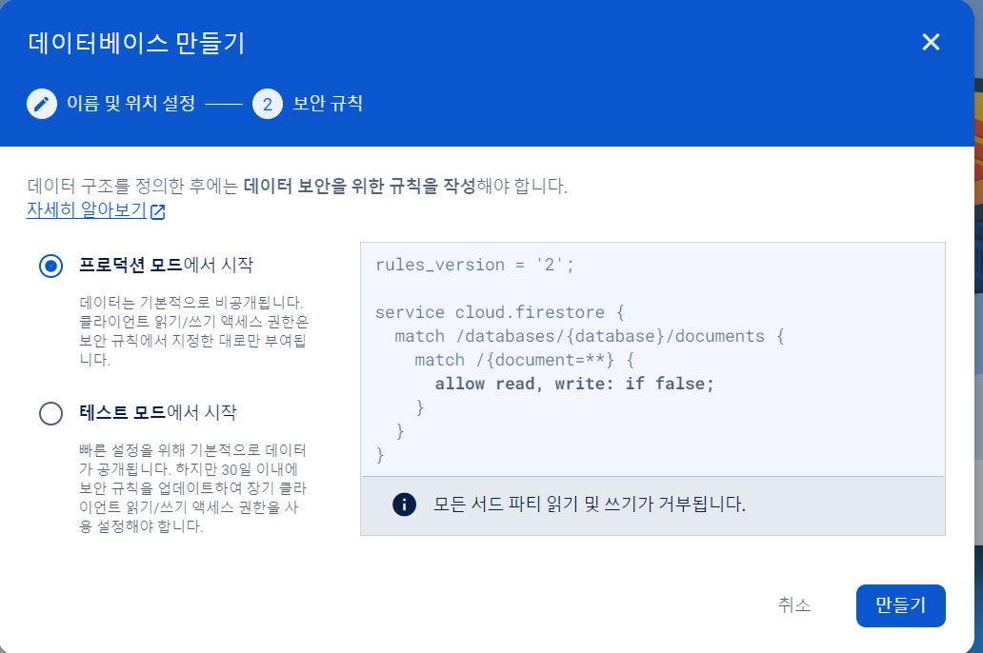The image size is (983, 653).
Task: Click the service cloud.firestore code line
Action: tap(500, 312)
